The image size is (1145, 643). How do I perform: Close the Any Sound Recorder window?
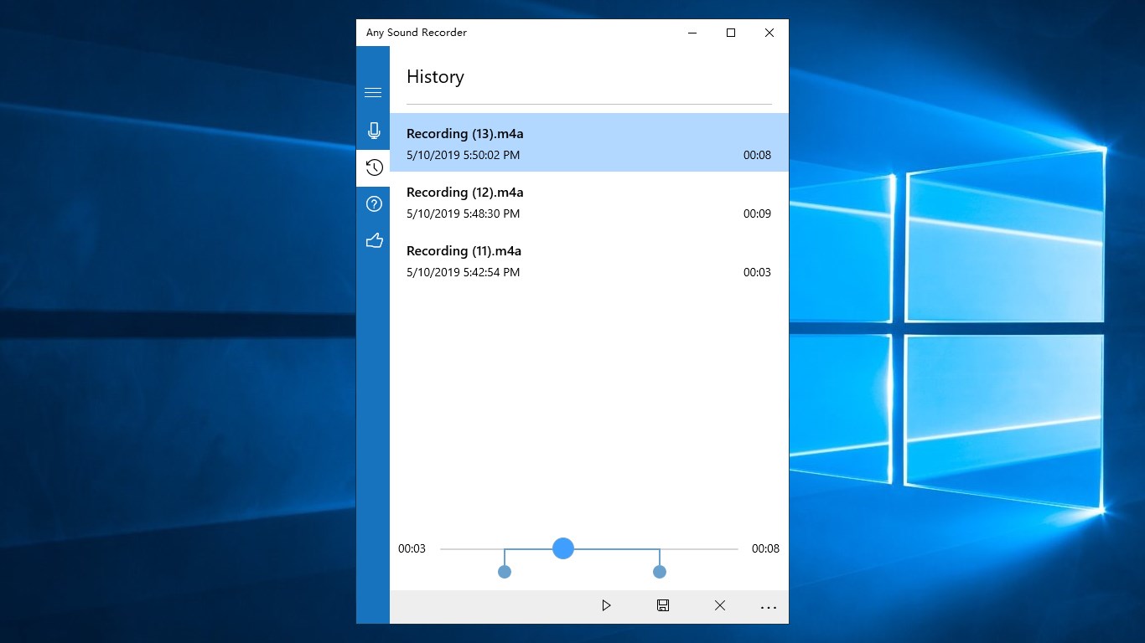[x=769, y=33]
